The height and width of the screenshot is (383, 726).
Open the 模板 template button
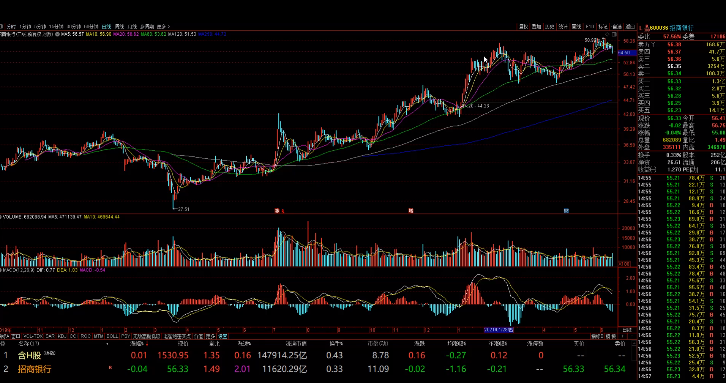point(611,336)
